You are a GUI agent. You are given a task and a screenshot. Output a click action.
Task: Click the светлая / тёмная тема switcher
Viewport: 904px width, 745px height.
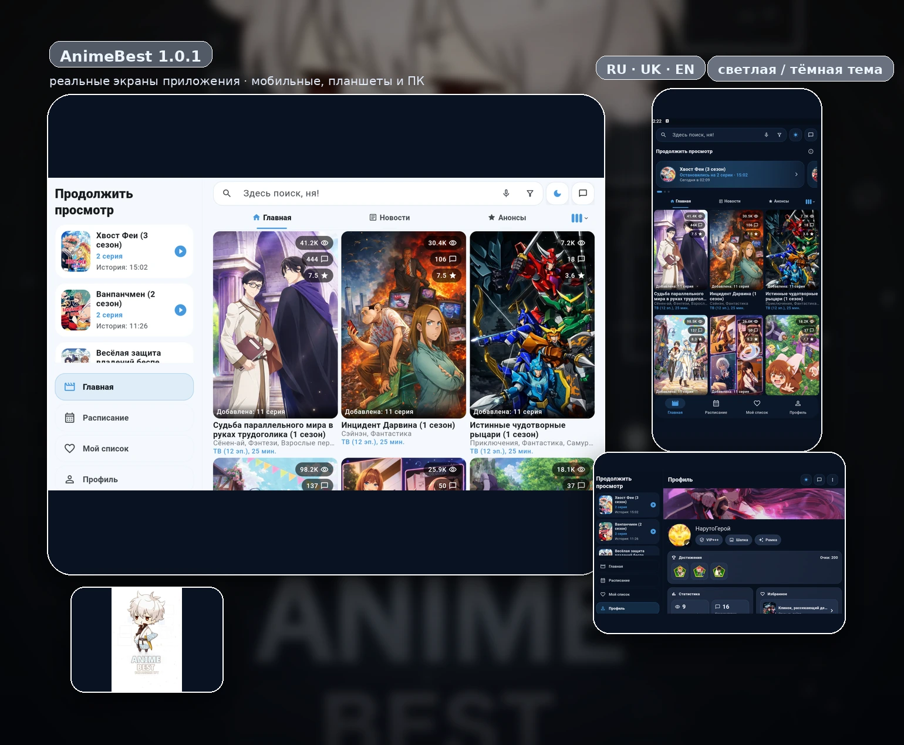coord(800,69)
